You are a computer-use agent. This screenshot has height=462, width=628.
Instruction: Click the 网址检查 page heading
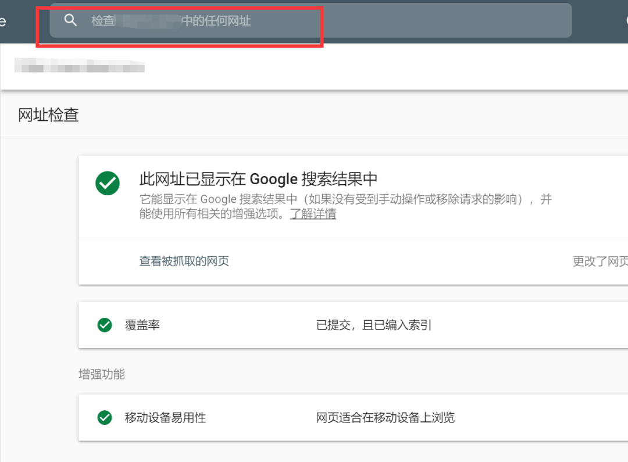[x=48, y=115]
